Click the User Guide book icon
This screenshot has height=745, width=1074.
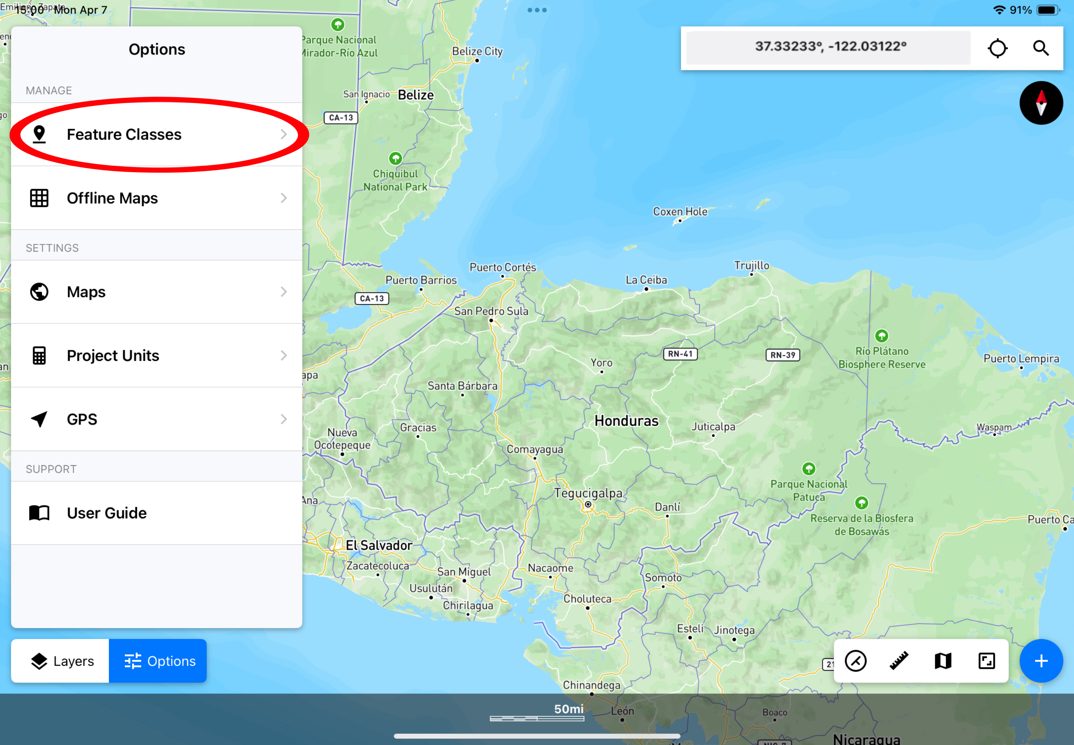(39, 513)
